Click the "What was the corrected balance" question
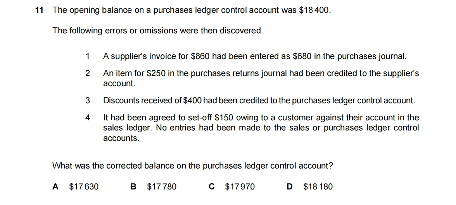456x205 pixels. pyautogui.click(x=193, y=166)
